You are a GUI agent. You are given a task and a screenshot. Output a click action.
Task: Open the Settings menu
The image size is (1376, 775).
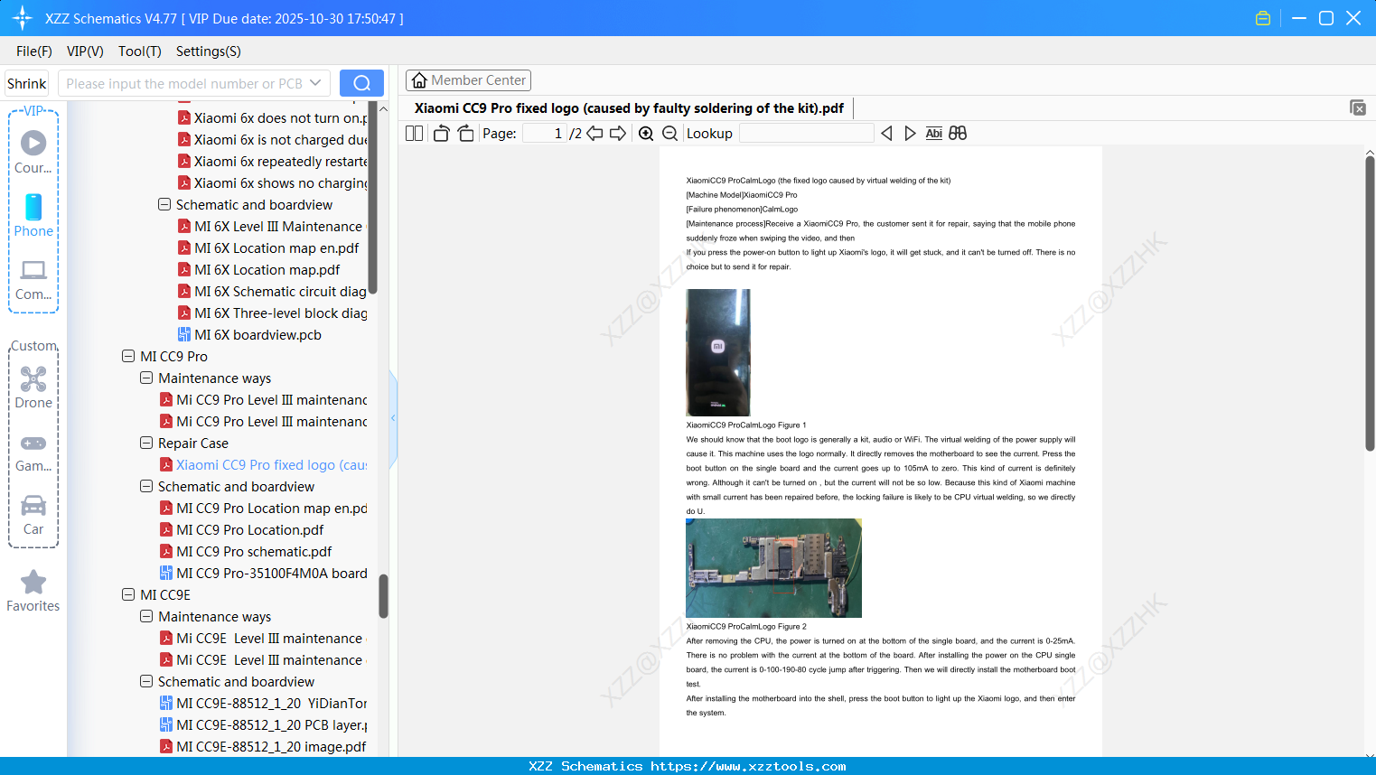(x=209, y=51)
